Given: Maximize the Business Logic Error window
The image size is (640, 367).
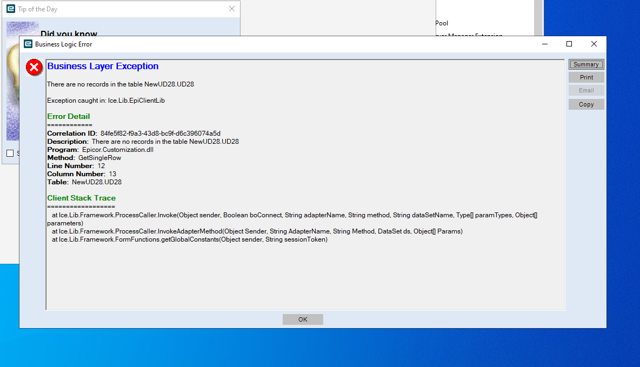Looking at the screenshot, I should pyautogui.click(x=569, y=44).
